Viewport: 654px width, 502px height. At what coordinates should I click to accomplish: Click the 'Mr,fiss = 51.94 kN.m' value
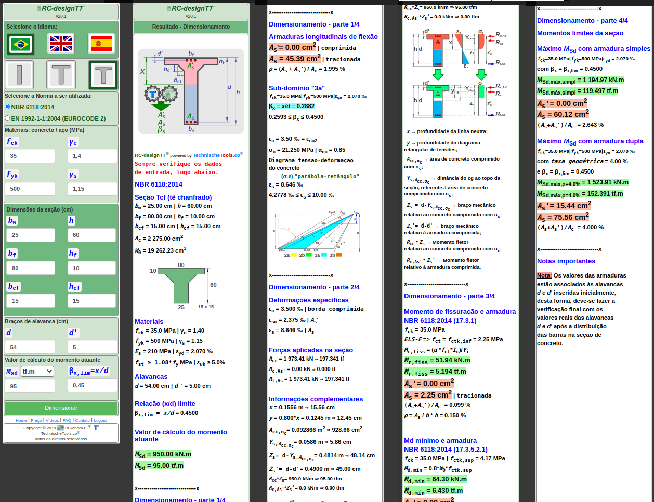click(437, 360)
